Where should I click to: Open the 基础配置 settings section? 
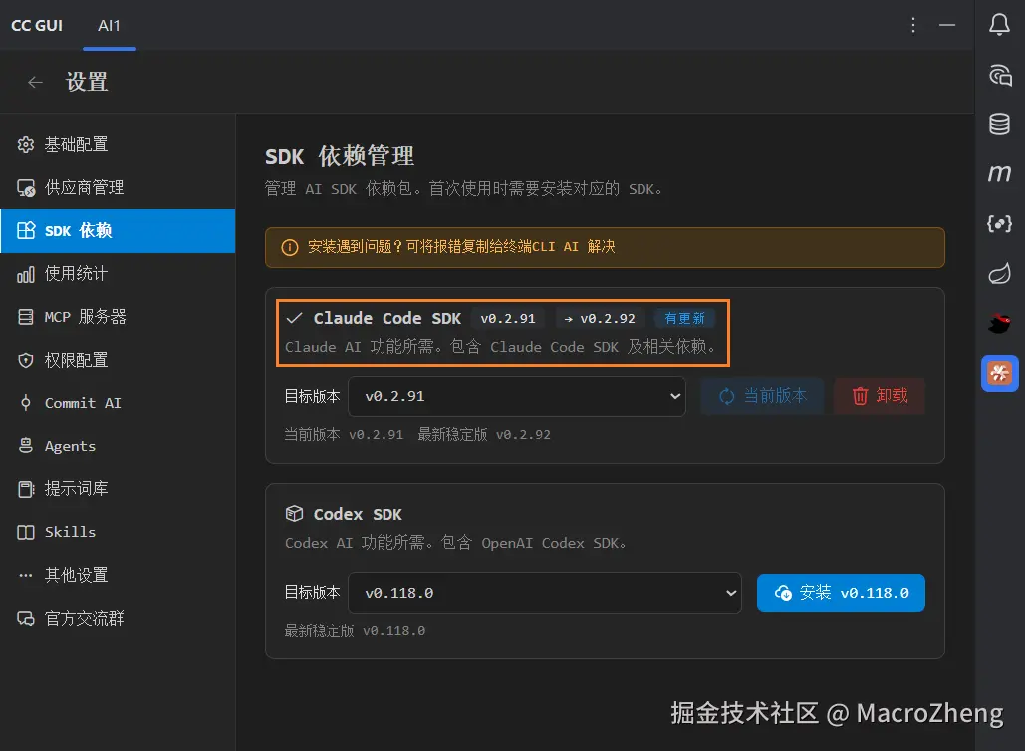pyautogui.click(x=118, y=144)
